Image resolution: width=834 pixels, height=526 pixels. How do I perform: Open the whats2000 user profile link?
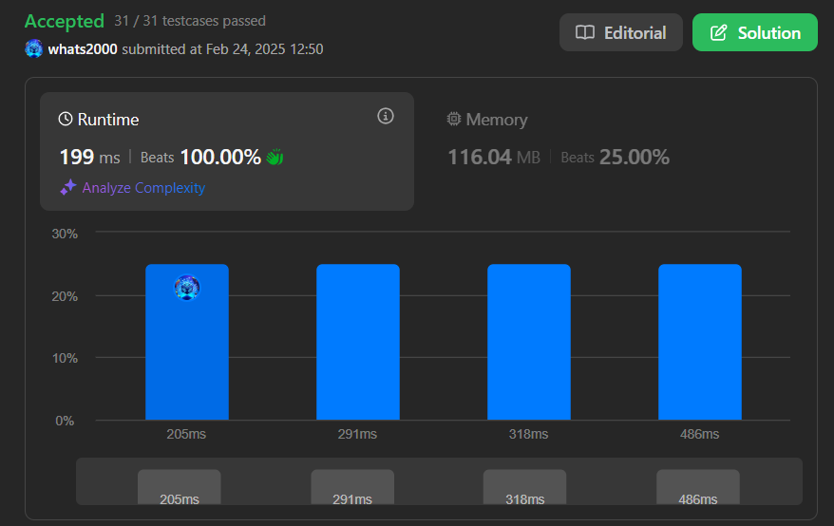click(x=83, y=48)
